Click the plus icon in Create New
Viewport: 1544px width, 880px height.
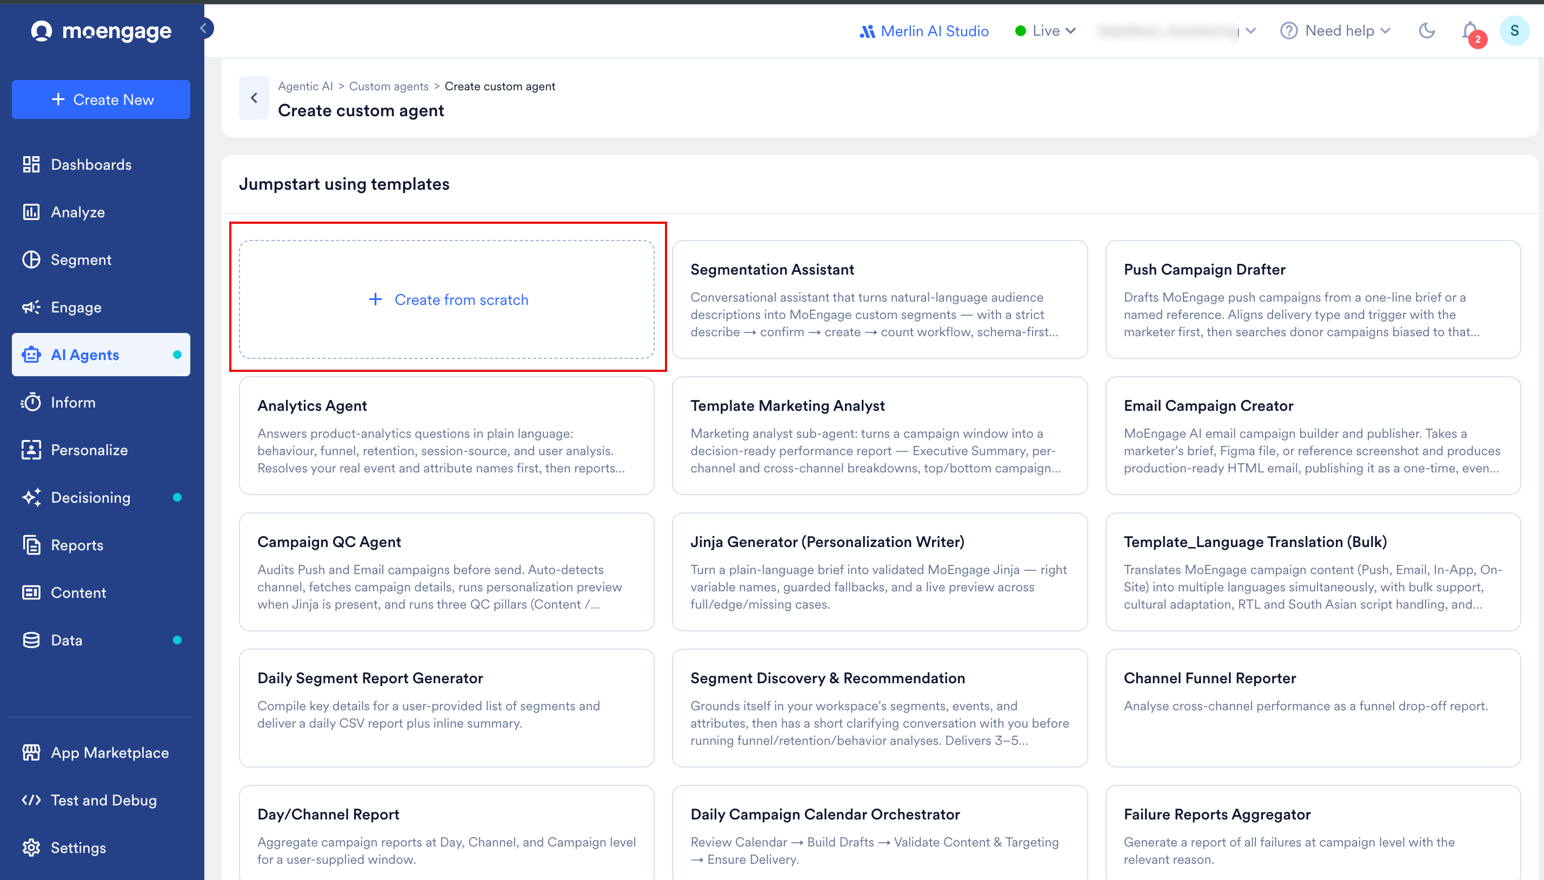click(x=58, y=99)
